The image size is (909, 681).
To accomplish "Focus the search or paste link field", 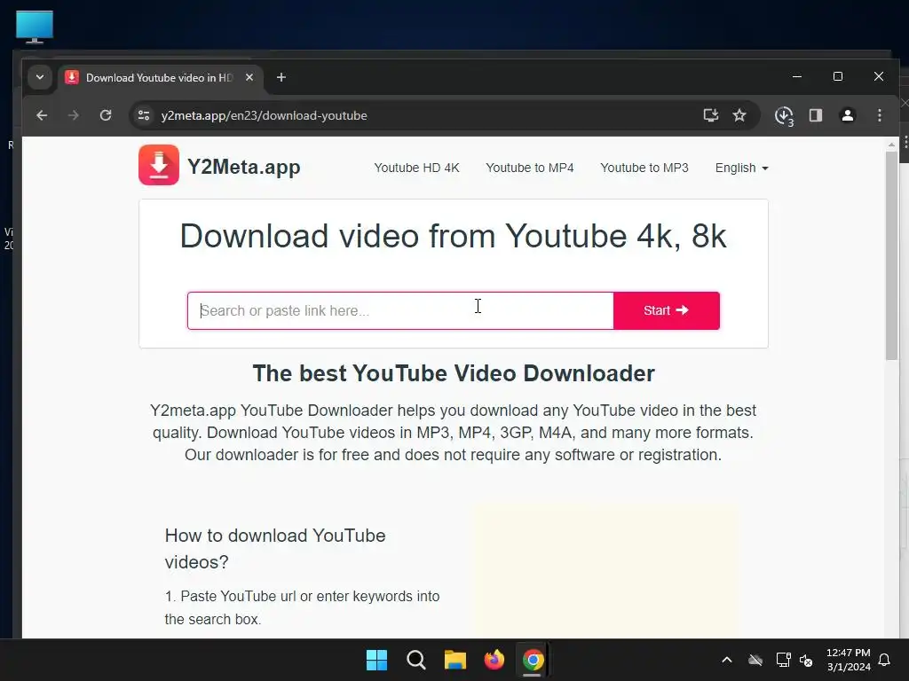I will (400, 311).
